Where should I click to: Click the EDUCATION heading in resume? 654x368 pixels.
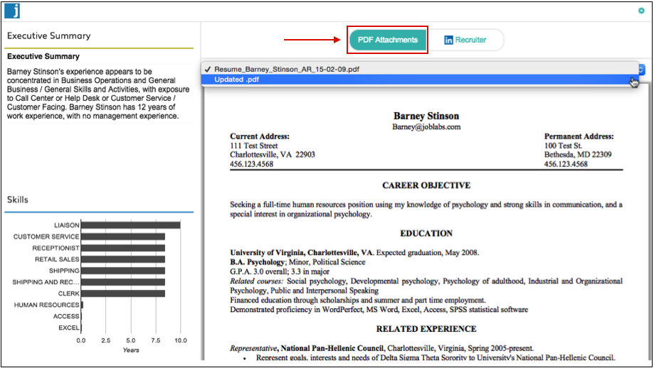tap(426, 234)
